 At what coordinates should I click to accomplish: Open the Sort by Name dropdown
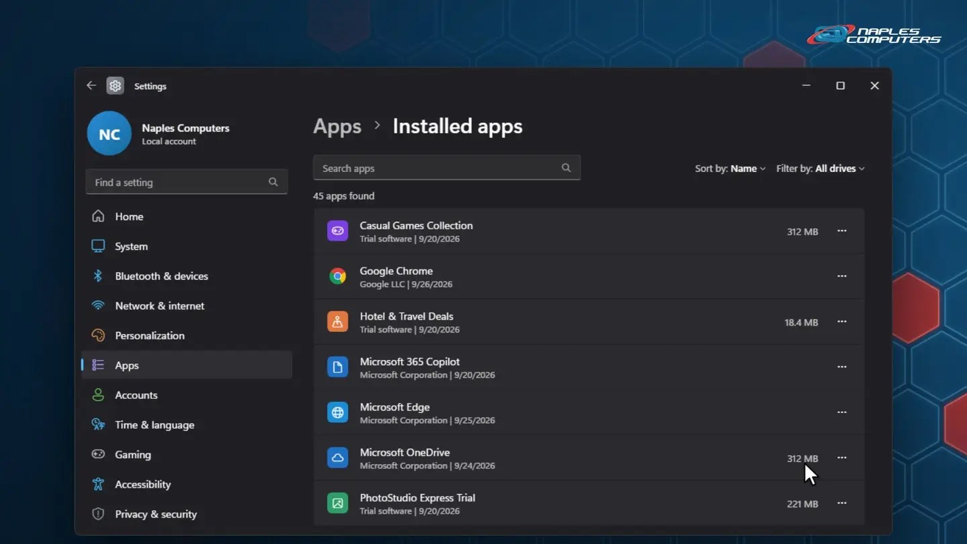730,169
